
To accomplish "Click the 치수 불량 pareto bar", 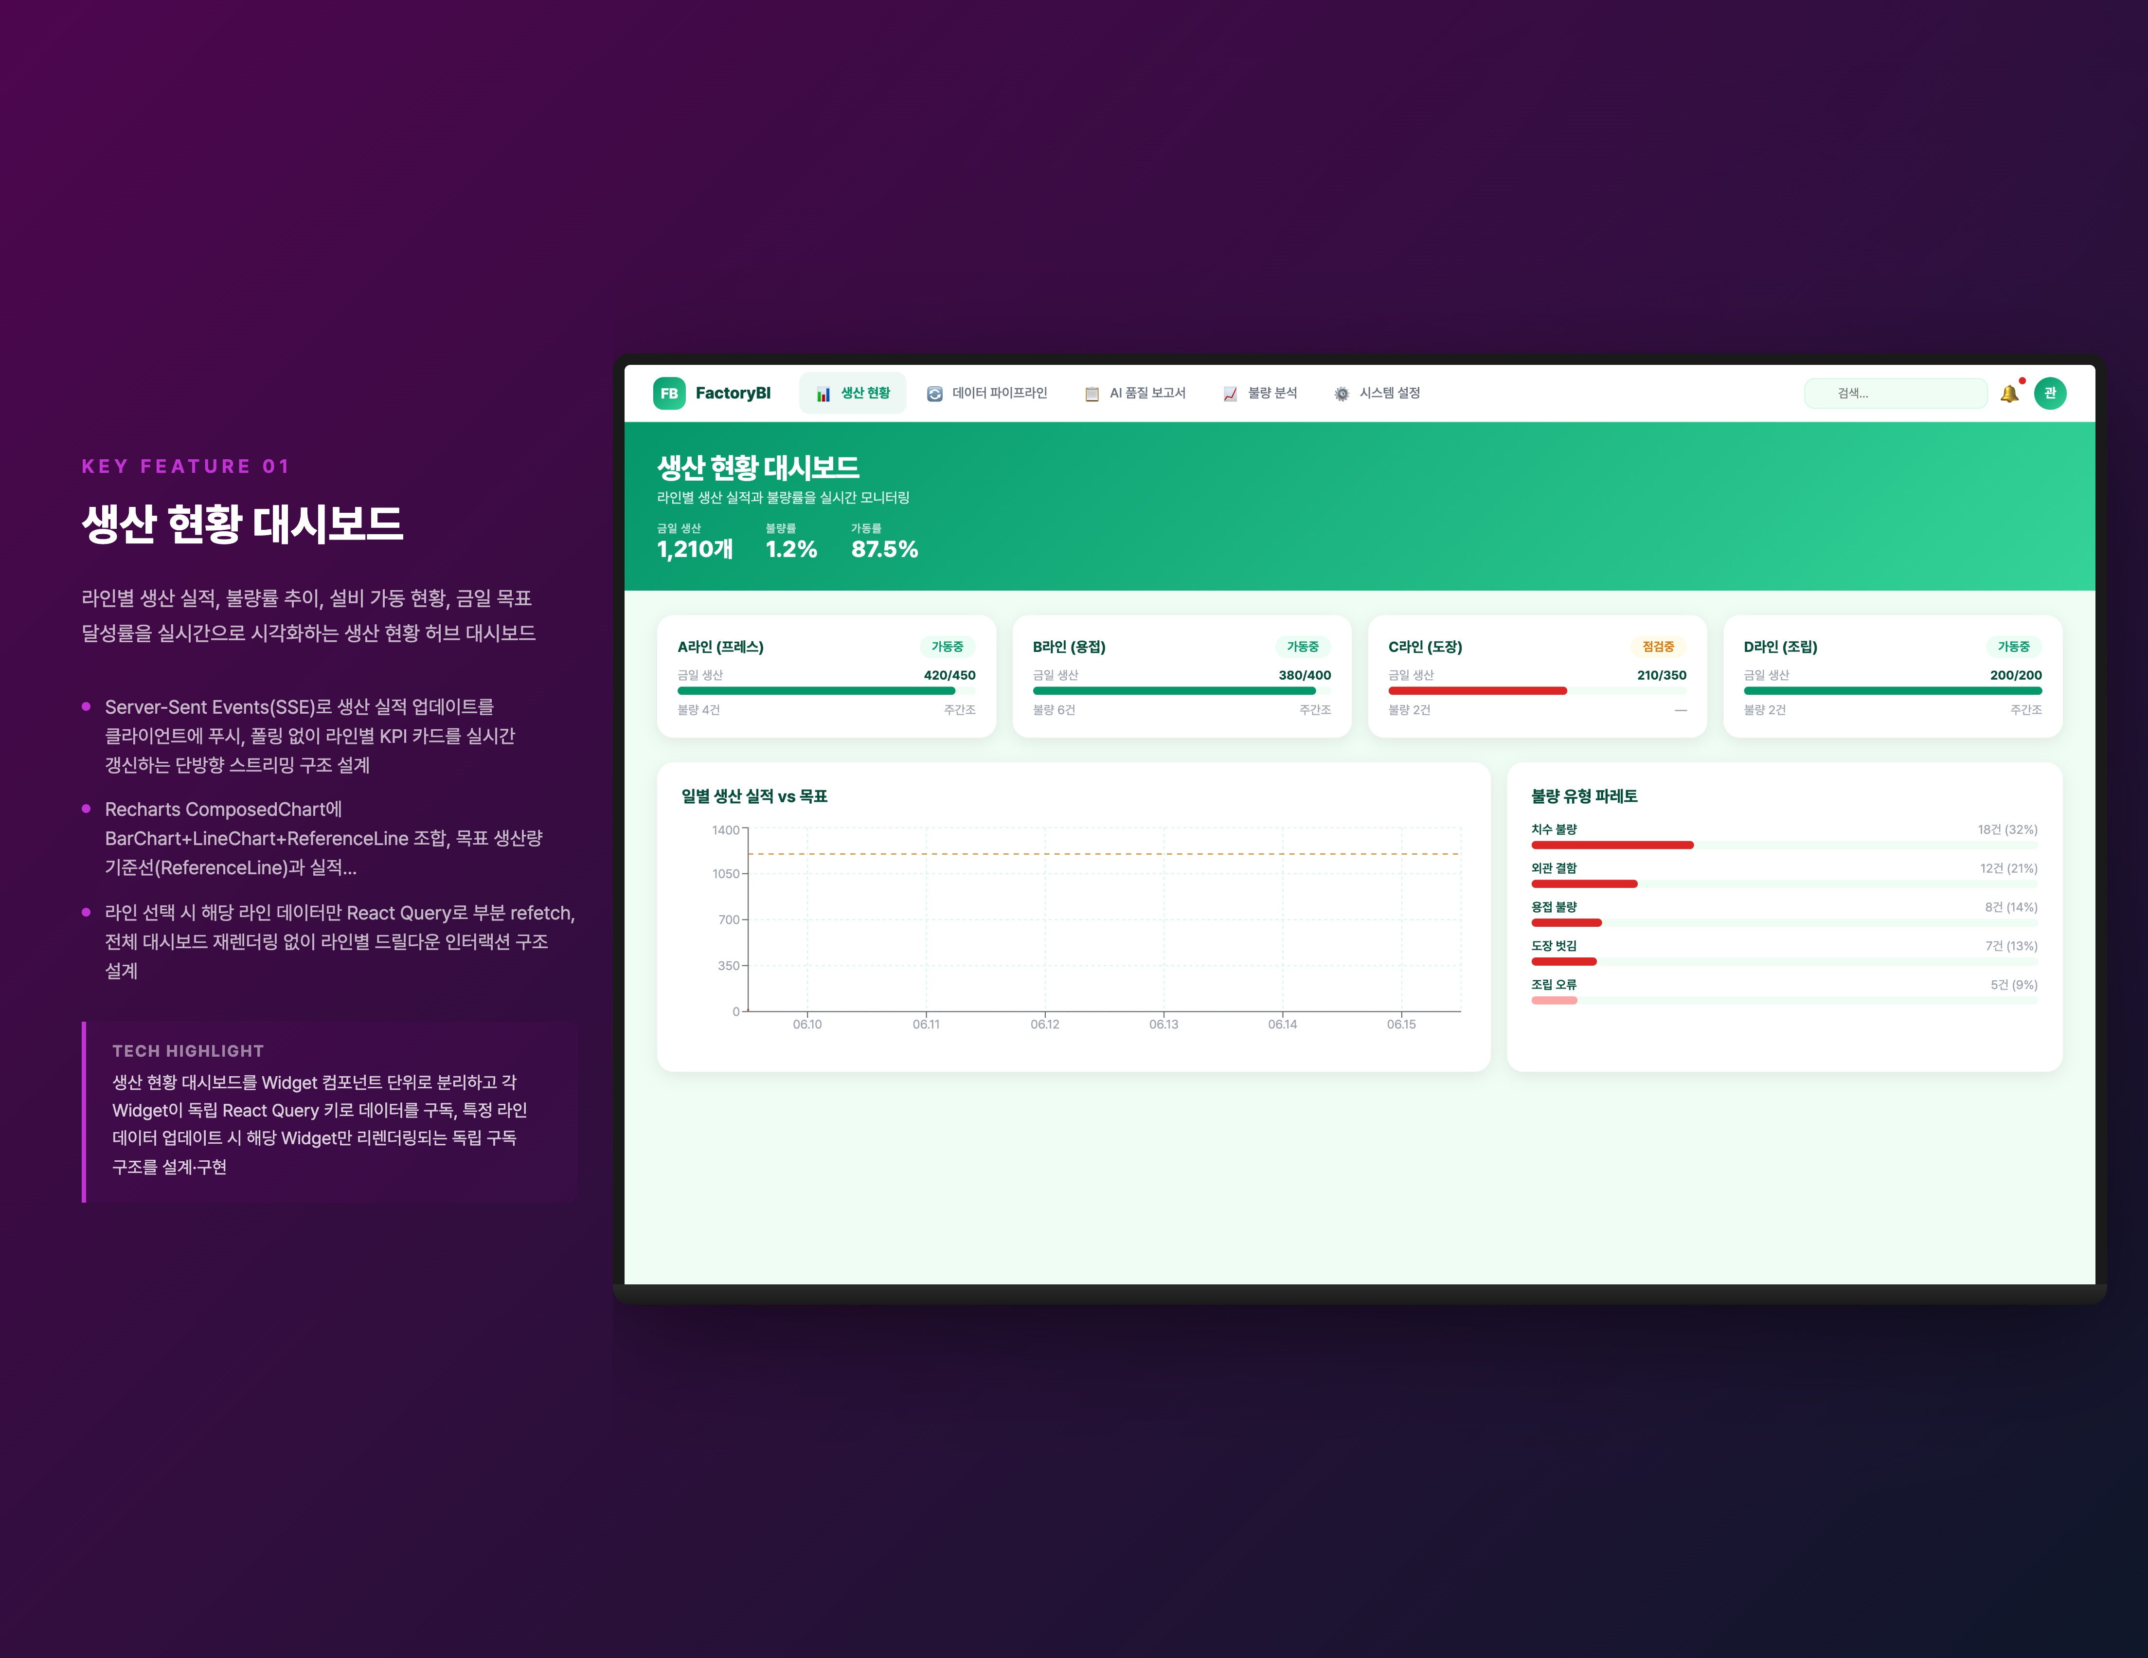I will pyautogui.click(x=1612, y=845).
